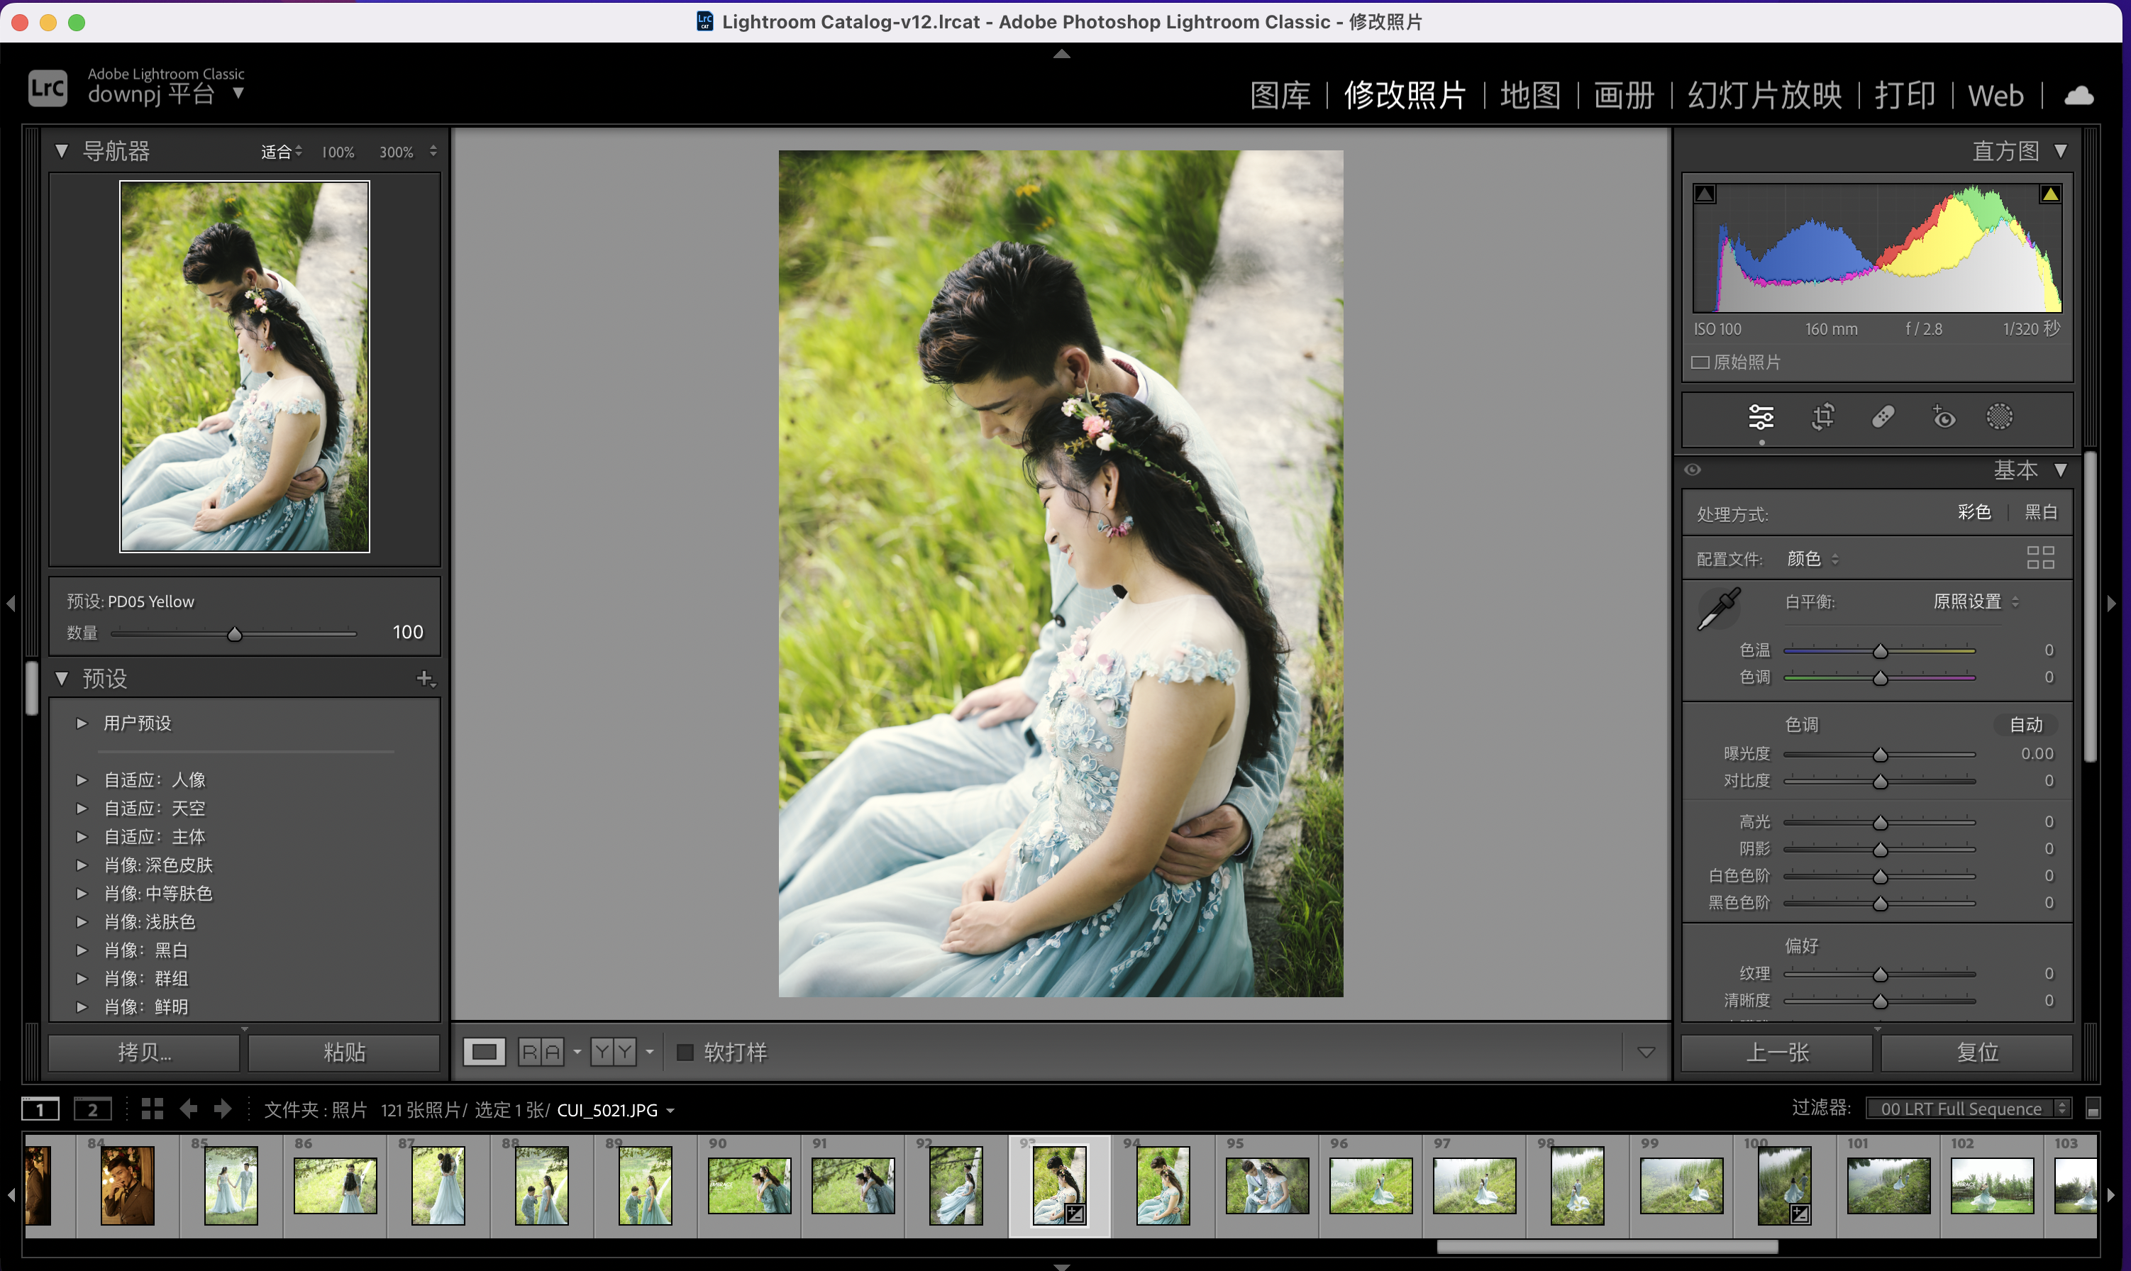2131x1271 pixels.
Task: Click the 曝光度 exposure slider handle
Action: tap(1880, 755)
